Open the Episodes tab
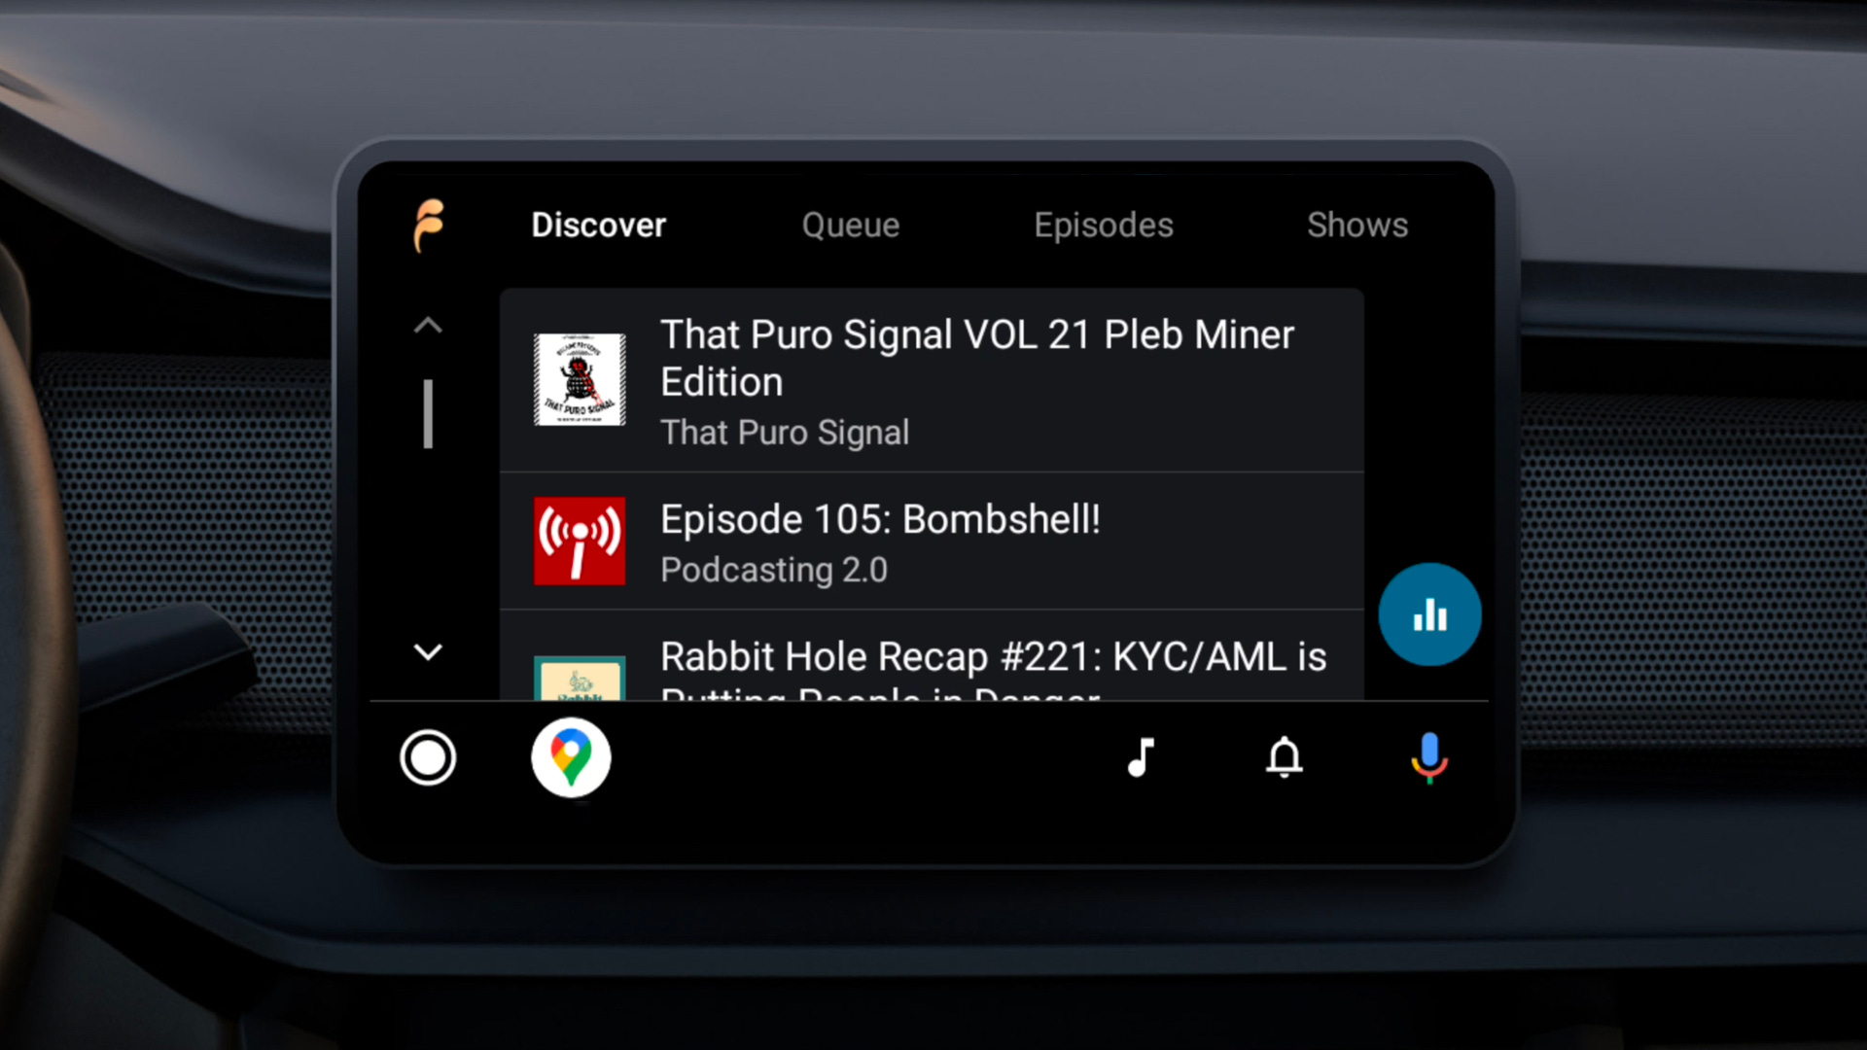 [1104, 226]
